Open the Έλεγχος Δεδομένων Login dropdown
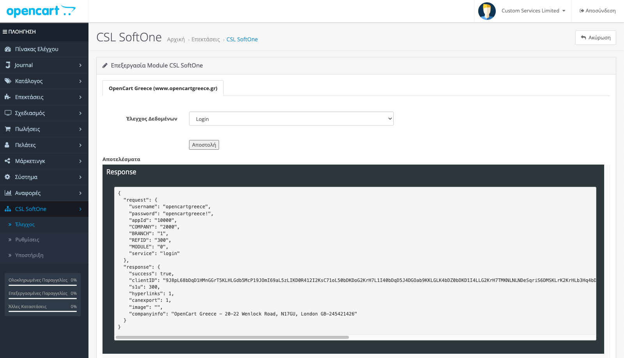The image size is (624, 358). 291,119
